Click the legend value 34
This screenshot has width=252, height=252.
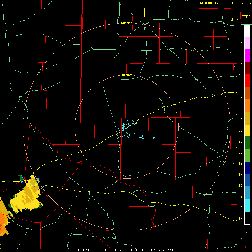pyautogui.click(x=241, y=119)
